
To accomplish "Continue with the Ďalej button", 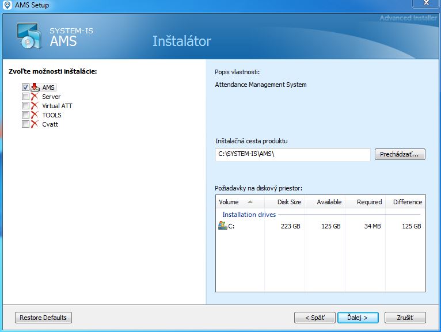I will click(x=358, y=318).
